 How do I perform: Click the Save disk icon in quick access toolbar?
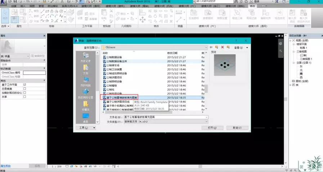15,1
